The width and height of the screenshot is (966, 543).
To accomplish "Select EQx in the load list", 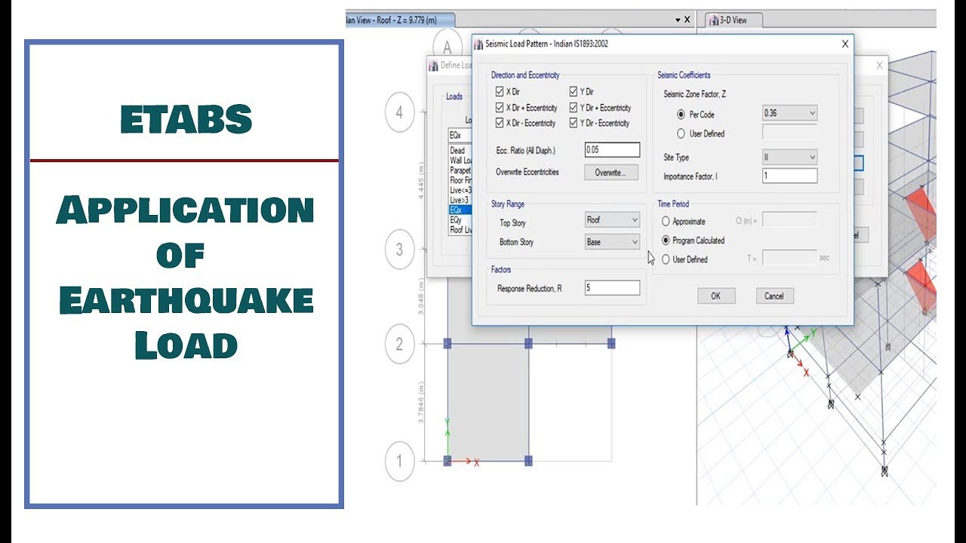I will coord(460,210).
